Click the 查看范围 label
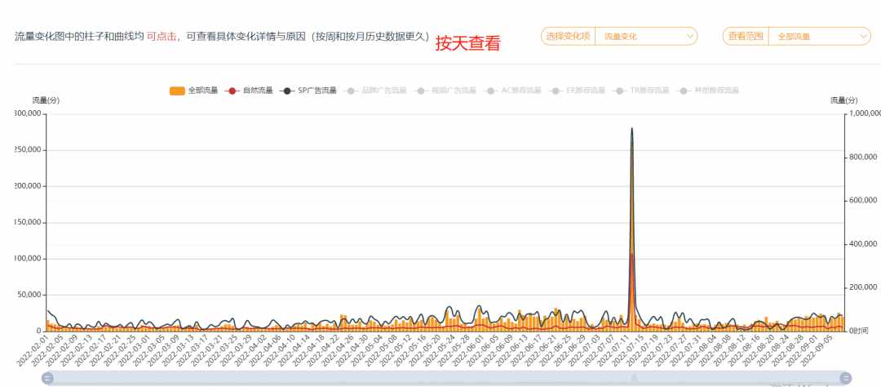Image resolution: width=881 pixels, height=387 pixels. [746, 36]
